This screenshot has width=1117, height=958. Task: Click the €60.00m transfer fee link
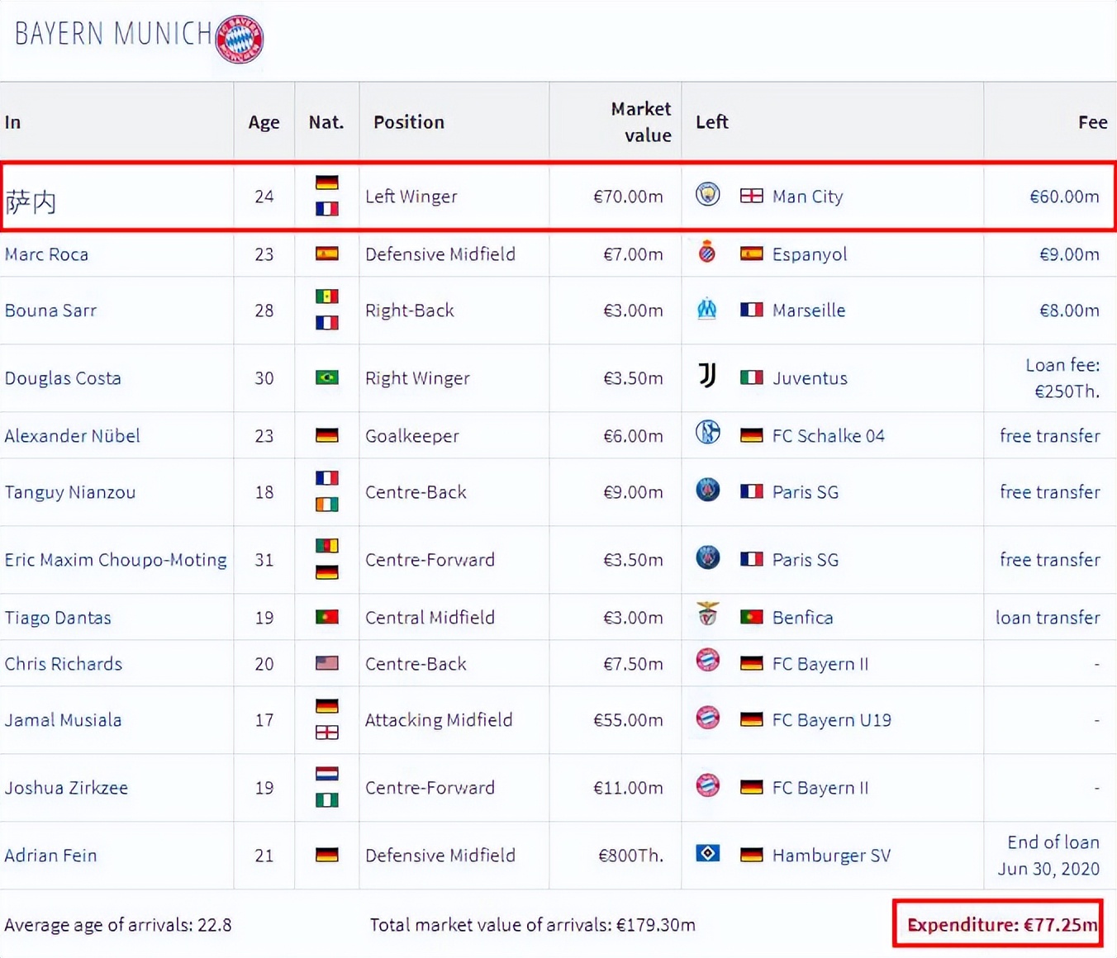pos(1064,197)
